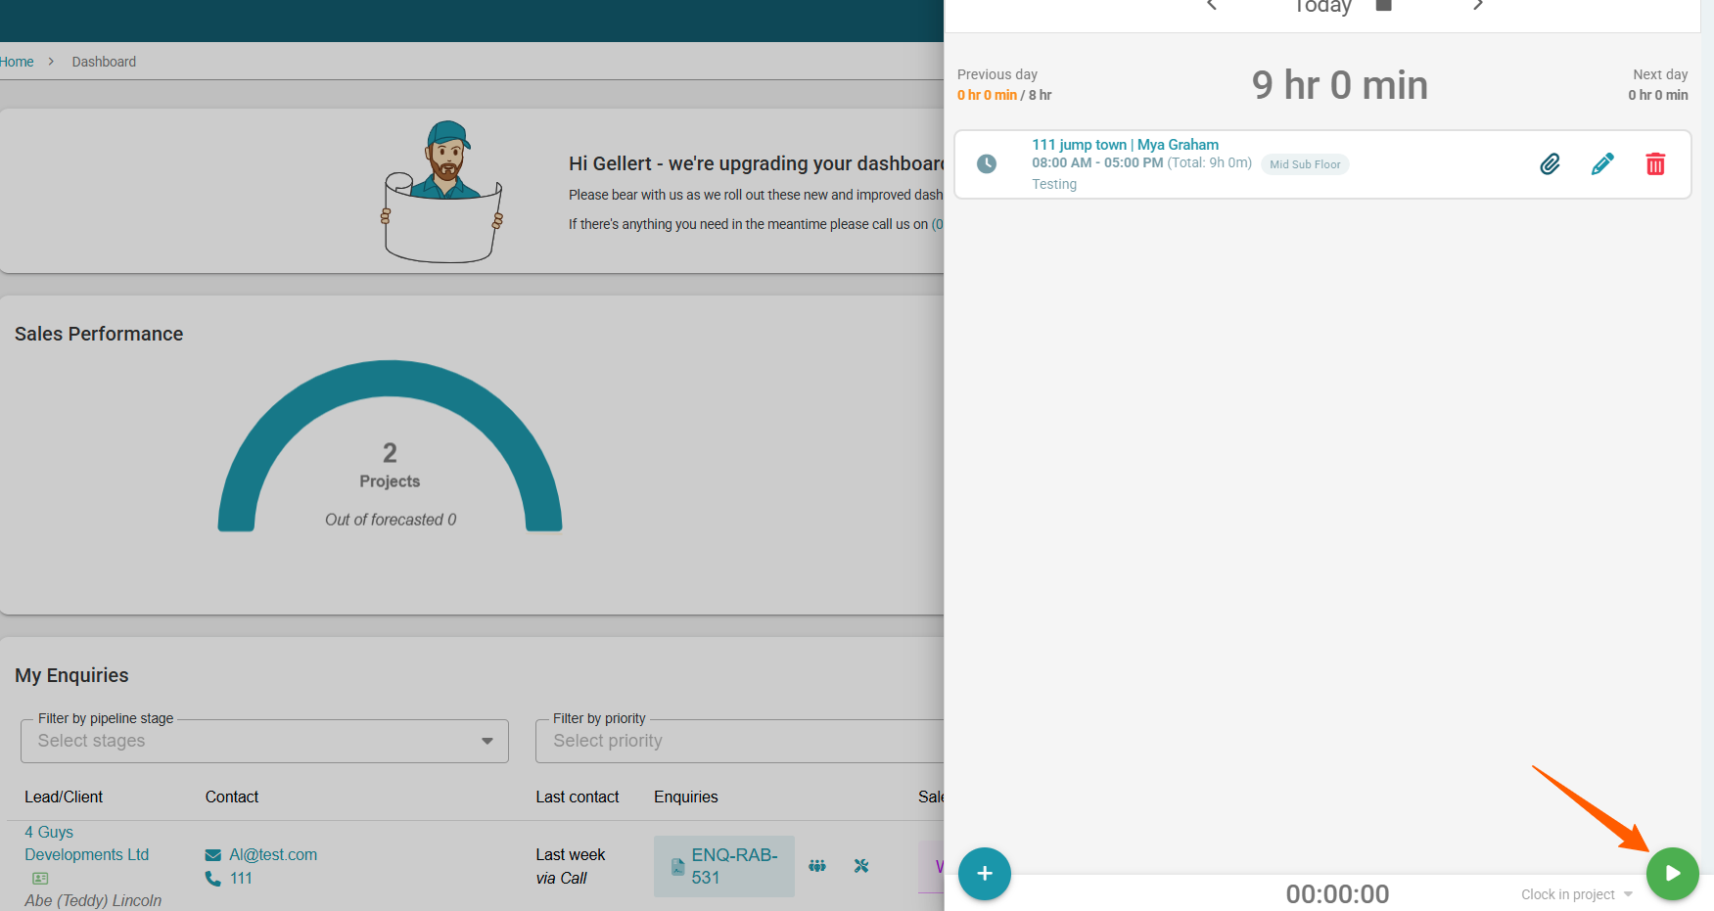Go to Home via breadcrumb
Viewport: 1714px width, 911px height.
(17, 62)
